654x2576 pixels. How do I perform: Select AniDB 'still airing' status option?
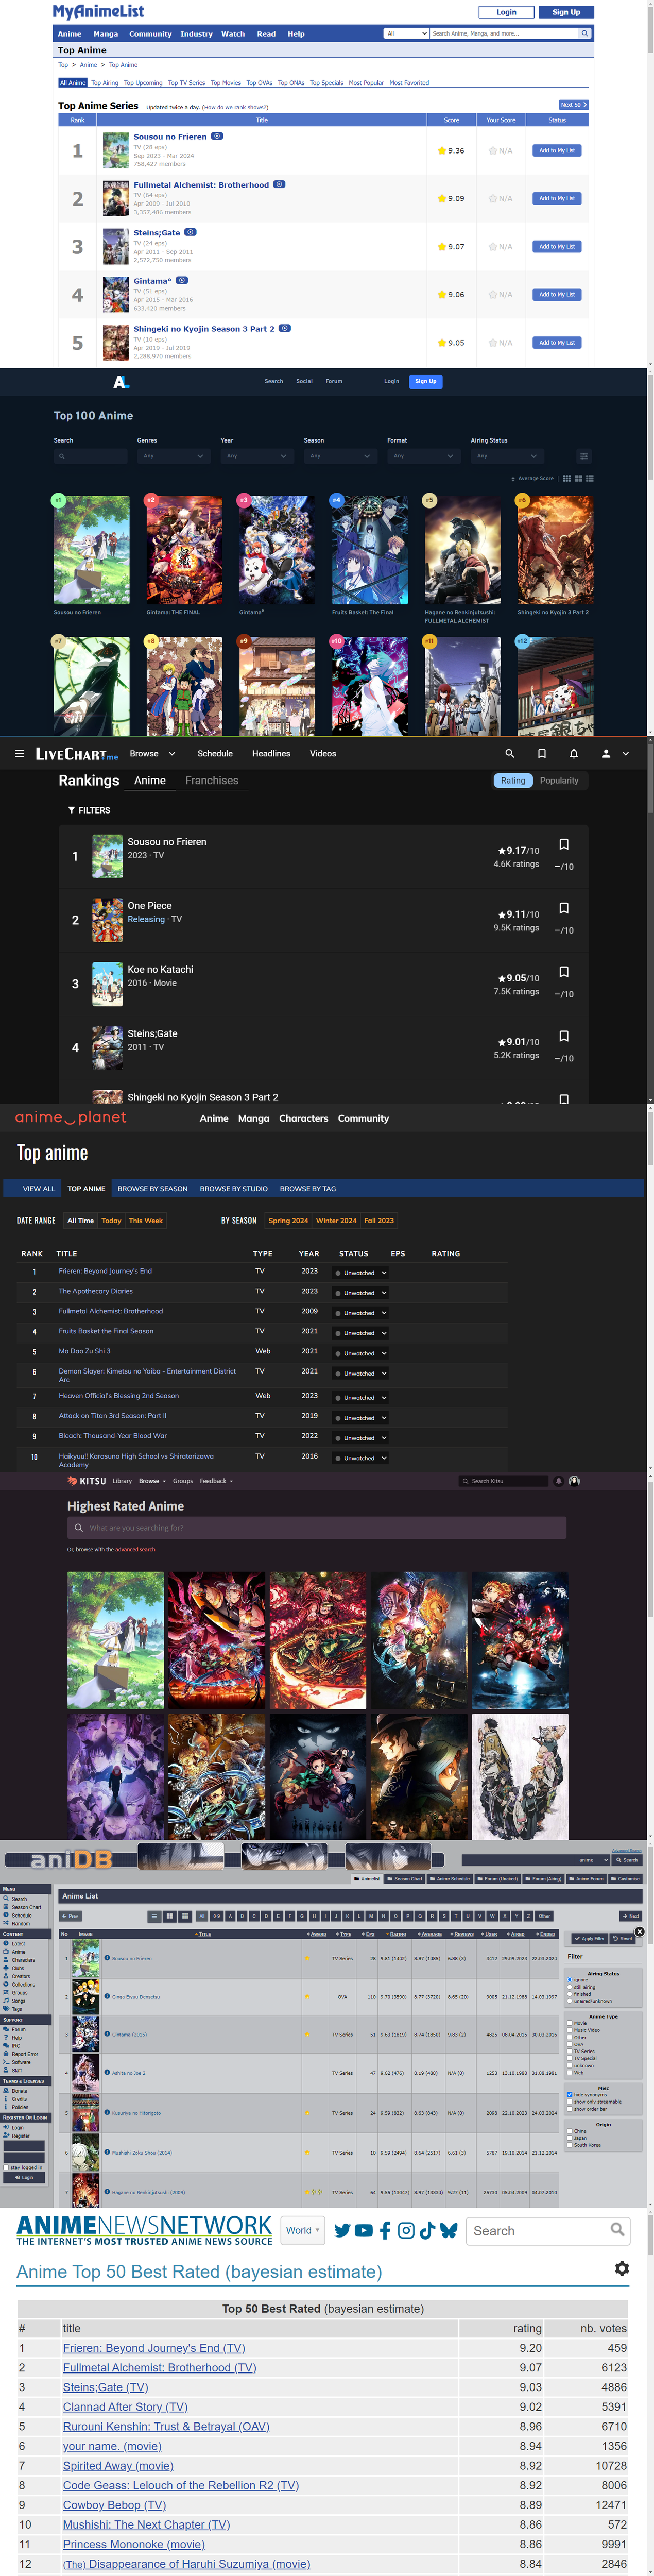(570, 1987)
